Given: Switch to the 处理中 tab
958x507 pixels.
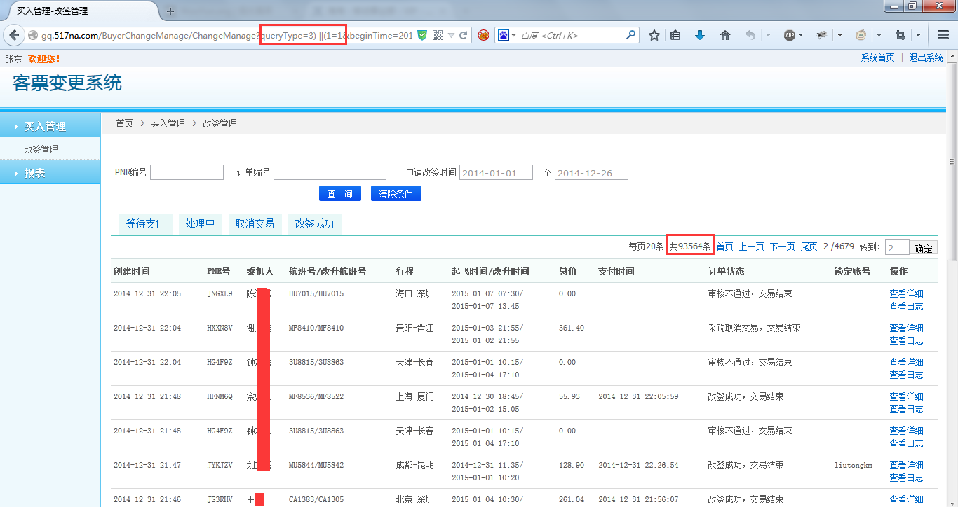Looking at the screenshot, I should tap(200, 223).
